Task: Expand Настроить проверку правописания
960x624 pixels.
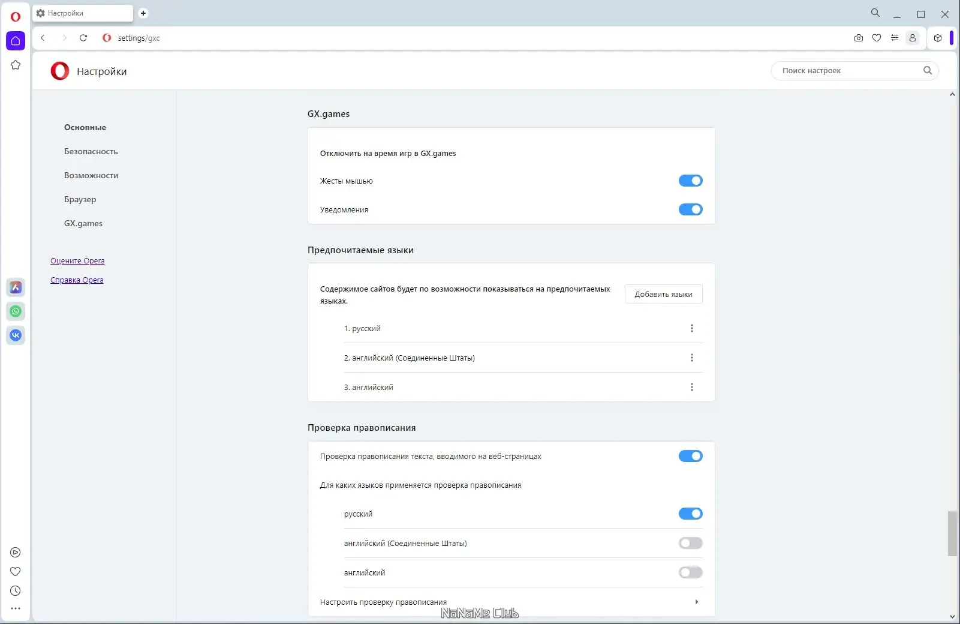Action: point(696,602)
